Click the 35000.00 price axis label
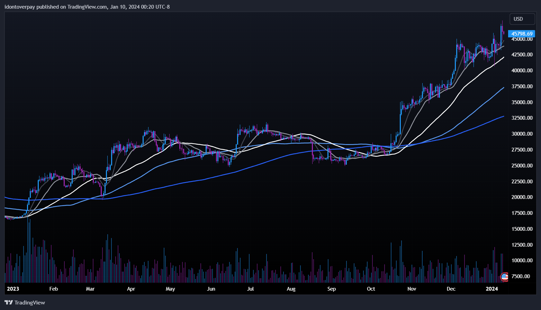The height and width of the screenshot is (310, 541). click(x=522, y=102)
